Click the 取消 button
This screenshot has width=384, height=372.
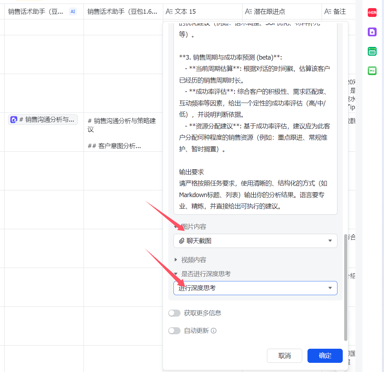284,356
